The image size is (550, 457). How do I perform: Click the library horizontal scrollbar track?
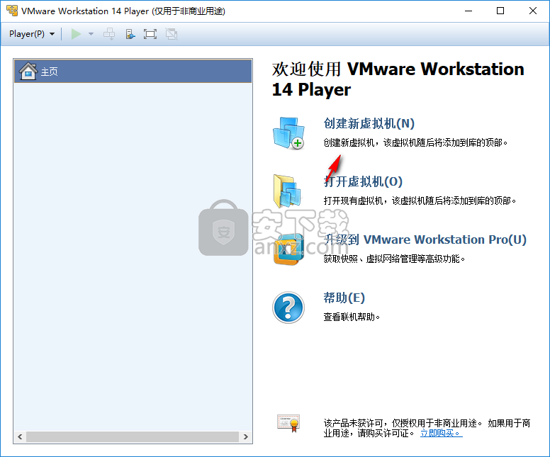click(133, 436)
